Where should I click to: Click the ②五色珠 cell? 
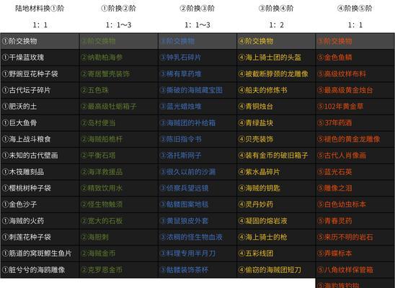pyautogui.click(x=119, y=90)
